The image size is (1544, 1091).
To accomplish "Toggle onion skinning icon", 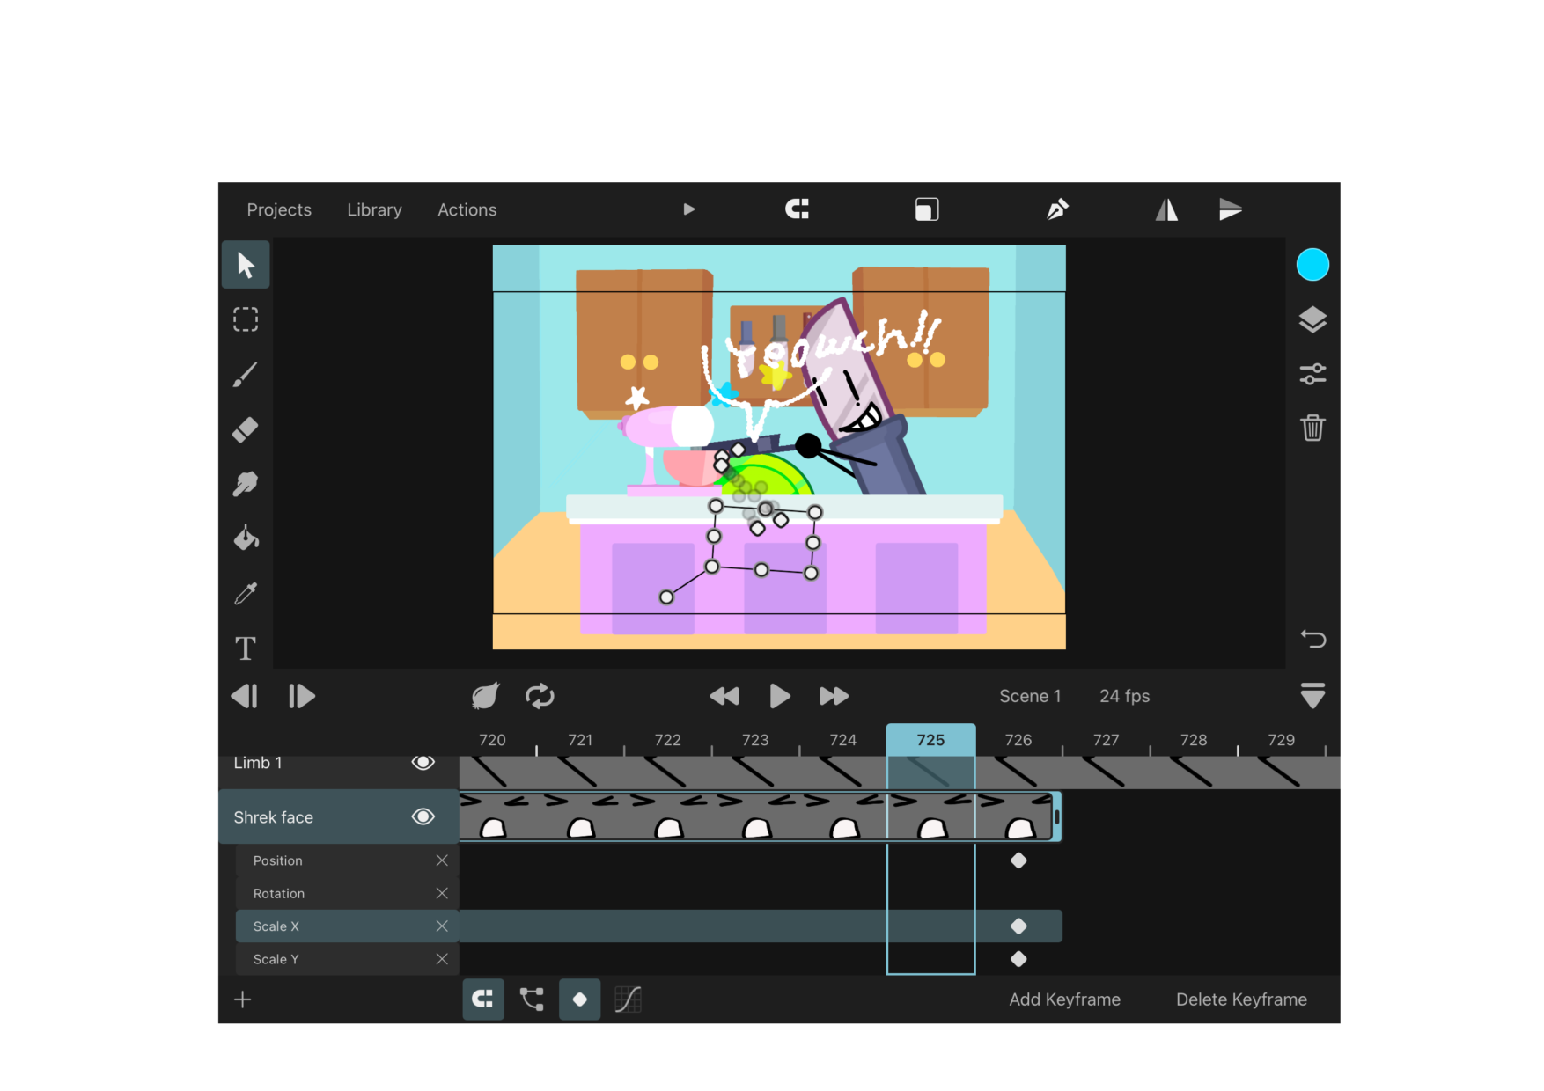I will pyautogui.click(x=485, y=696).
